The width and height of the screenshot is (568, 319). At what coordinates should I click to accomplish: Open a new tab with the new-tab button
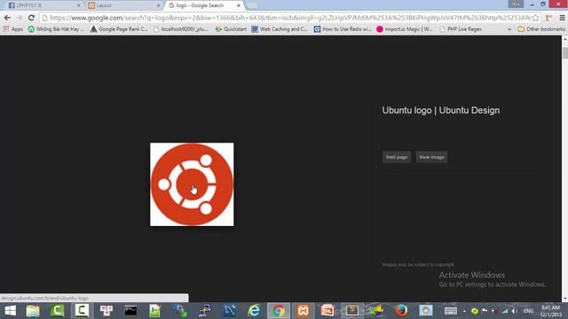coord(252,5)
